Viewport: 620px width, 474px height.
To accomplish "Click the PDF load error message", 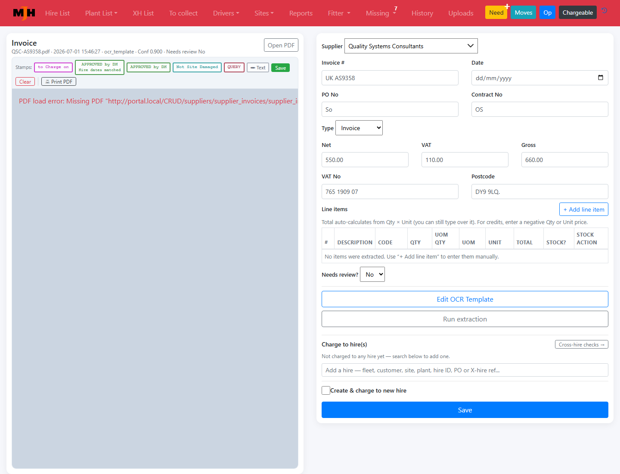I will (158, 101).
